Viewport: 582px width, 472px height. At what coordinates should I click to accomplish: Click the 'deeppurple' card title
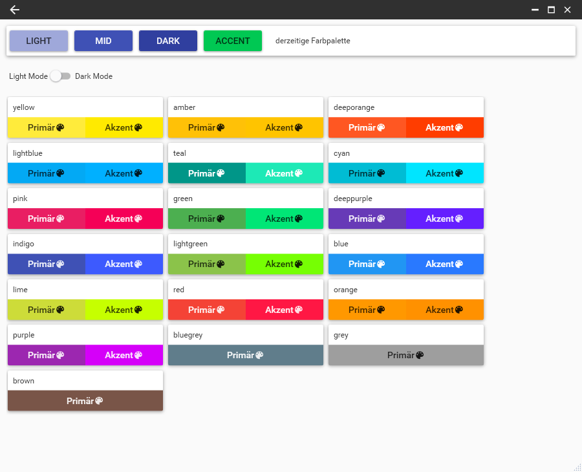pyautogui.click(x=352, y=198)
